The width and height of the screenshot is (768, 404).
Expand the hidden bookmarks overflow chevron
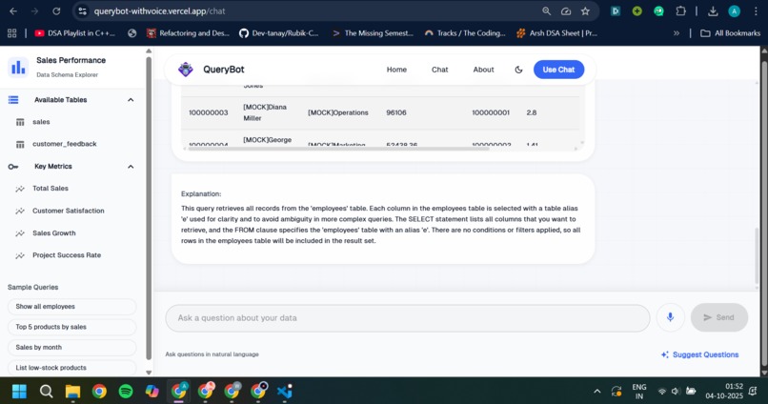pos(677,32)
